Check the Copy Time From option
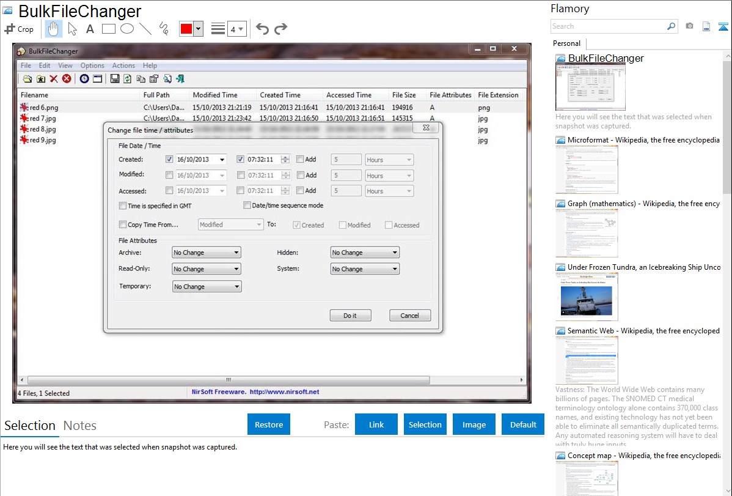 [123, 225]
